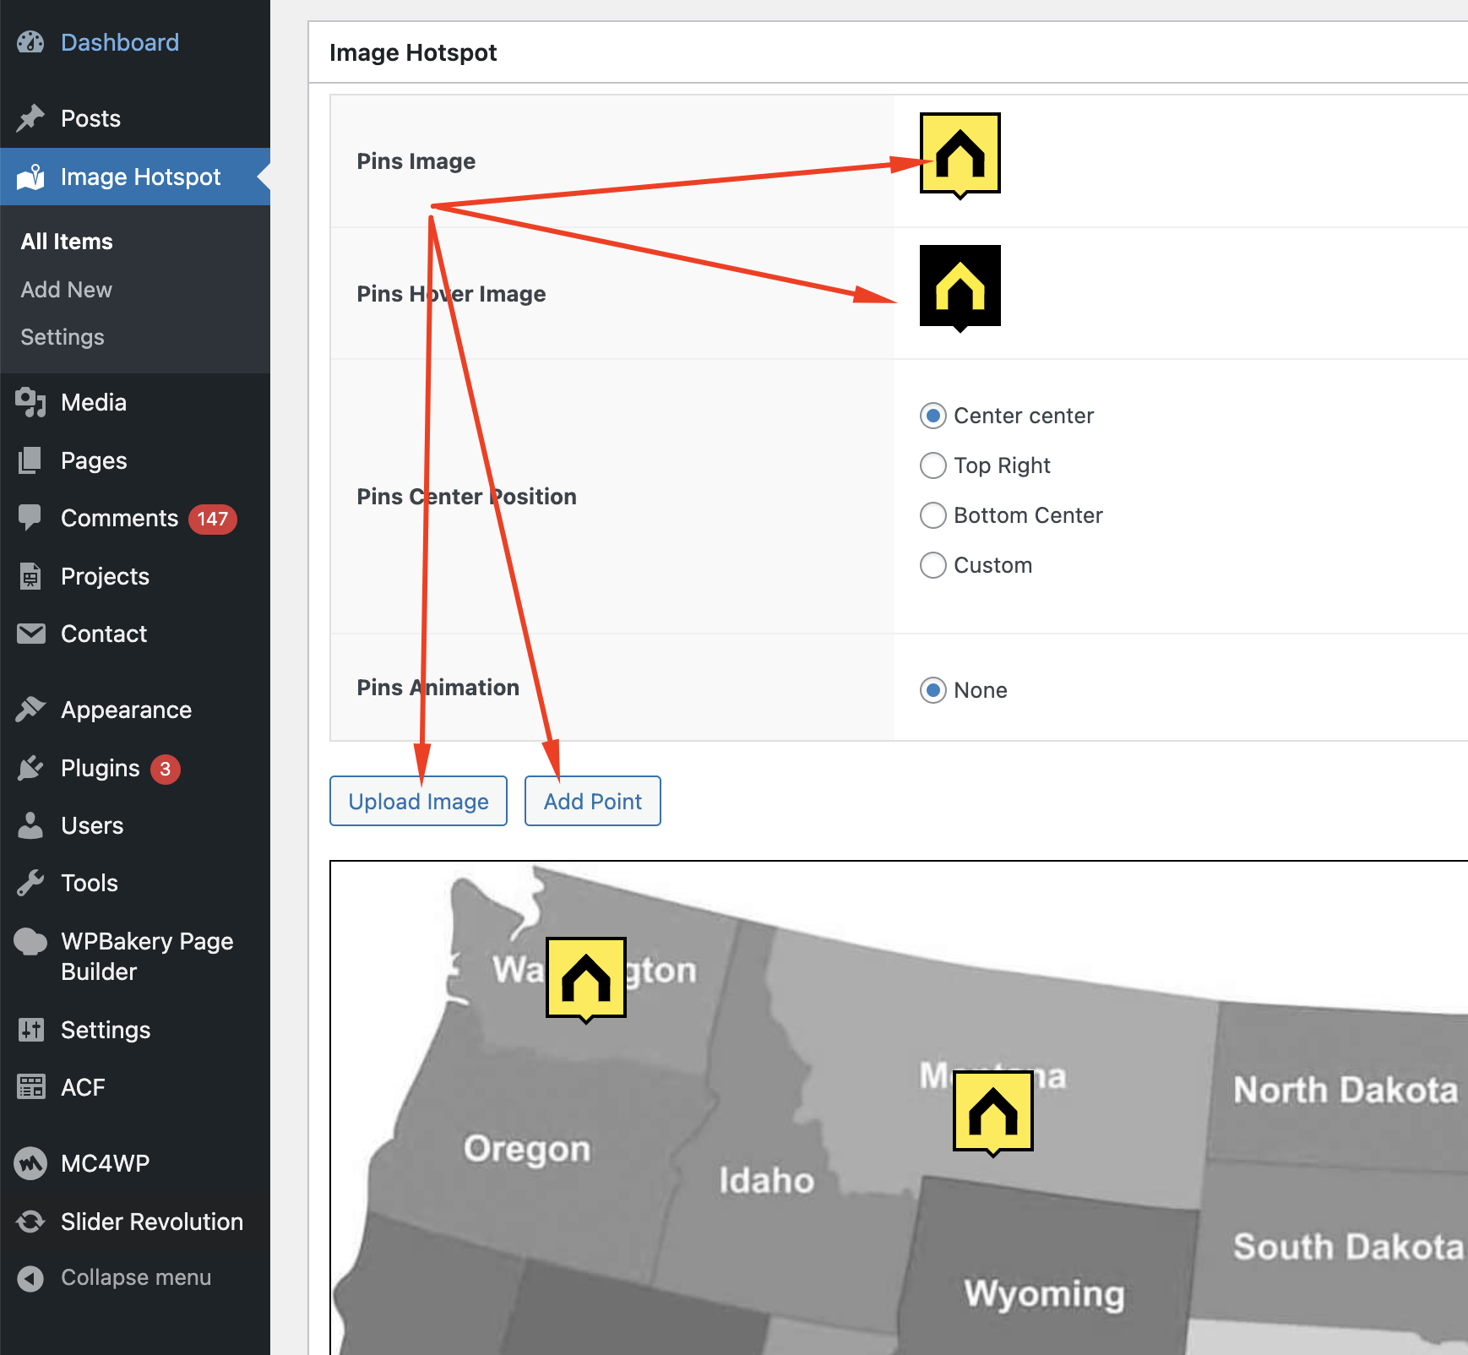Click the Users person icon
Screen dimensions: 1468x1355
point(30,825)
